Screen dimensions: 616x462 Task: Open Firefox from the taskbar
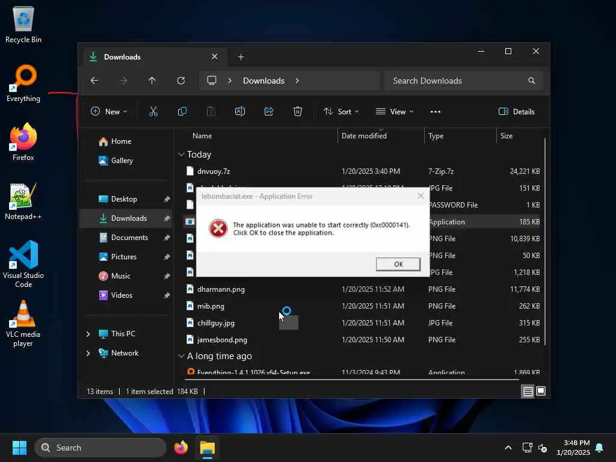pos(180,448)
